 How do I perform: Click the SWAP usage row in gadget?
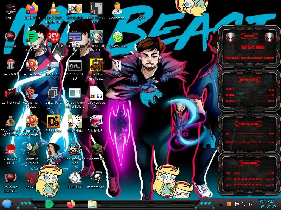coord(250,101)
